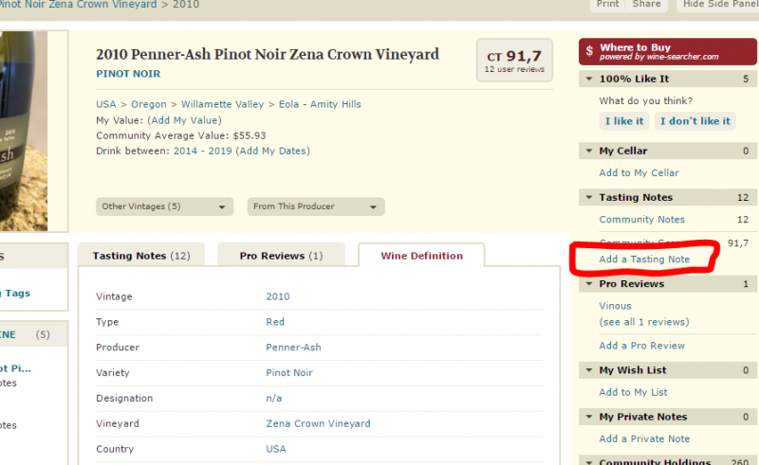759x465 pixels.
Task: Click see all 1 reviews link
Action: [644, 322]
